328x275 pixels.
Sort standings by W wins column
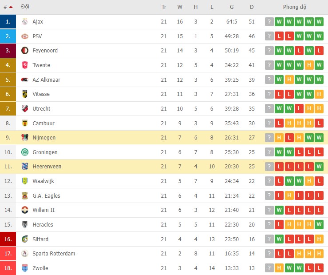[180, 7]
